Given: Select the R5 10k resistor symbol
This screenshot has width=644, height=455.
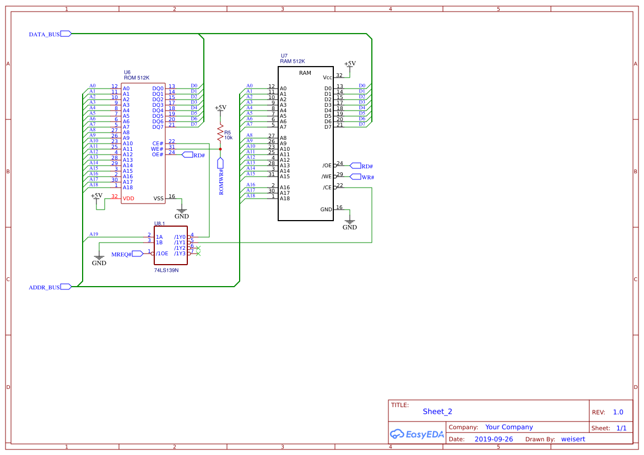Looking at the screenshot, I should click(220, 134).
